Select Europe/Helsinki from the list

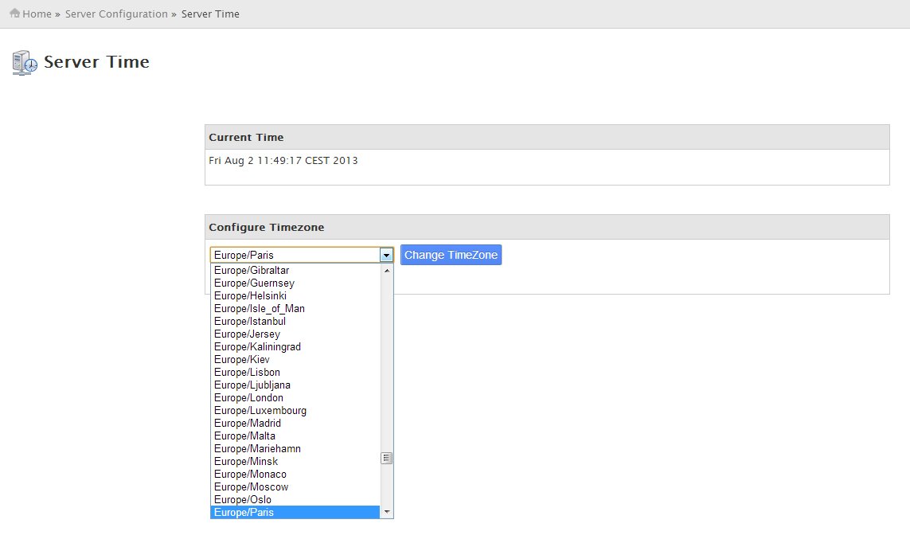coord(295,295)
